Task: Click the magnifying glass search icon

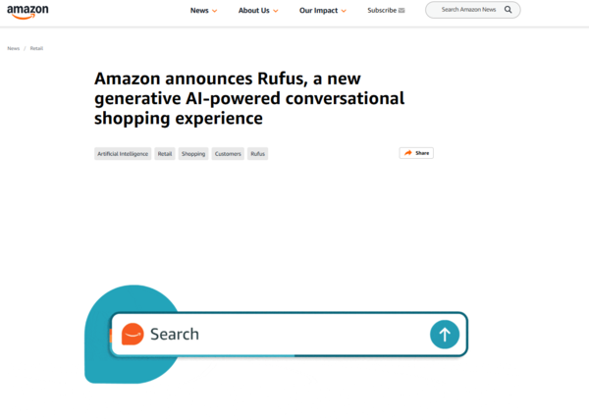Action: pos(509,10)
